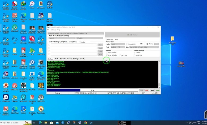Toggle the Save Boot Config checkbox

[106, 39]
